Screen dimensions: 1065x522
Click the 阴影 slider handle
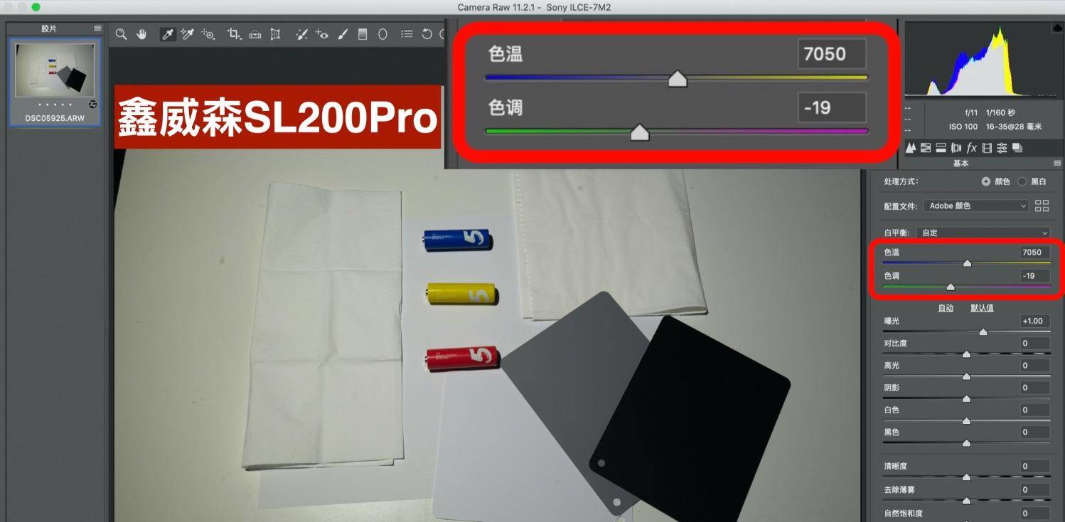[x=967, y=399]
